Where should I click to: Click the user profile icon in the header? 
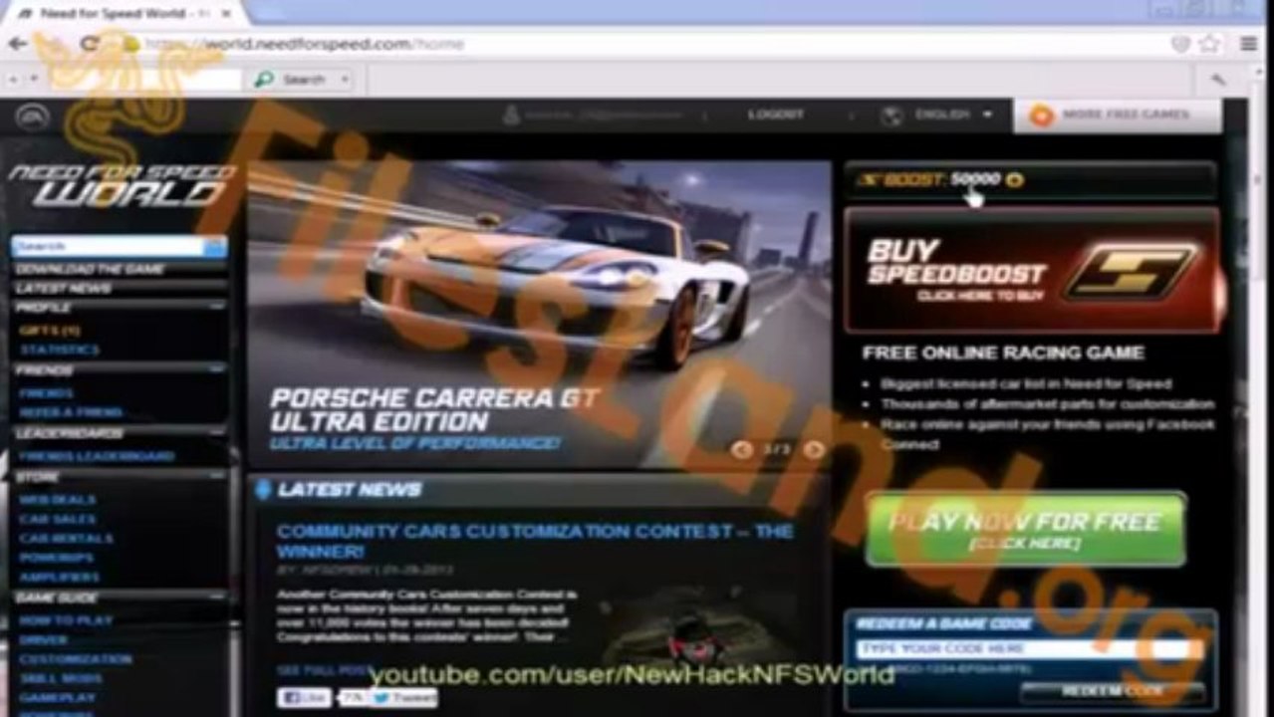pyautogui.click(x=511, y=116)
